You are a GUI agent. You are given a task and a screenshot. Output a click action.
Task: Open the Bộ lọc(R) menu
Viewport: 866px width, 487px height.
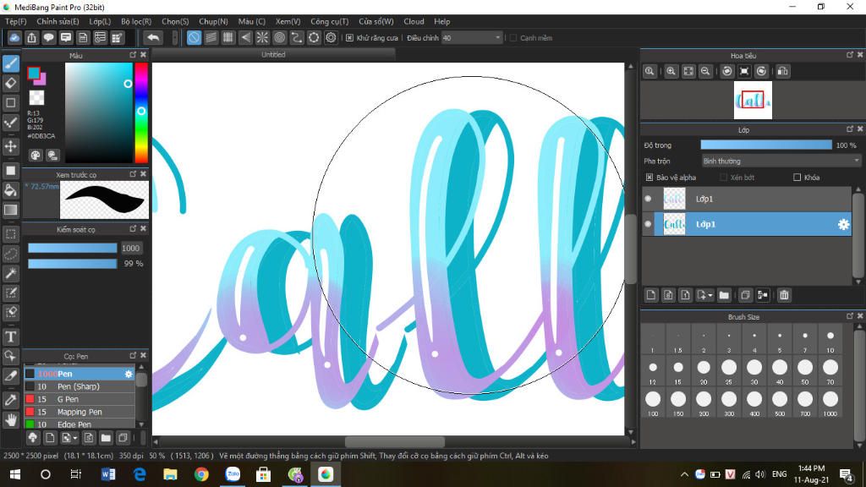pos(136,21)
